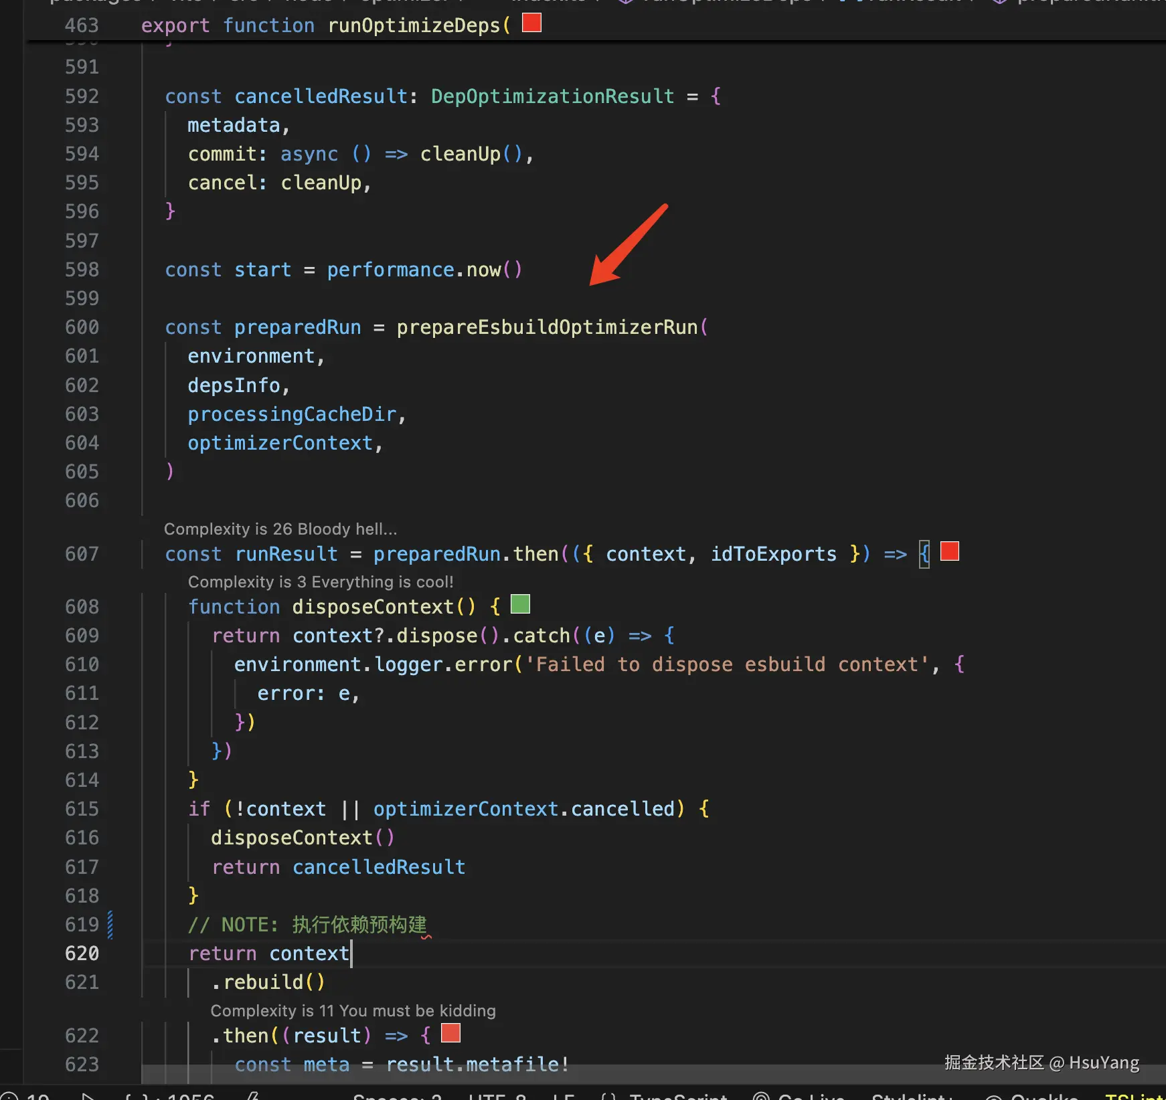Click the word metadata on line 593
Image resolution: width=1166 pixels, height=1100 pixels.
click(234, 125)
